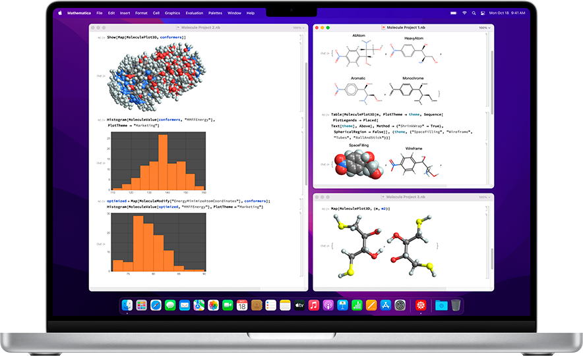583x356 pixels.
Task: Click the red Mathematica dock icon
Action: (421, 305)
